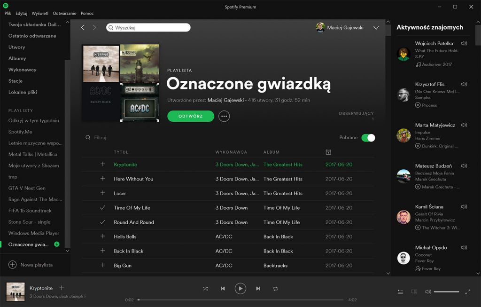481x307 pixels.
Task: Remove Round And Round from saved
Action: tap(103, 222)
